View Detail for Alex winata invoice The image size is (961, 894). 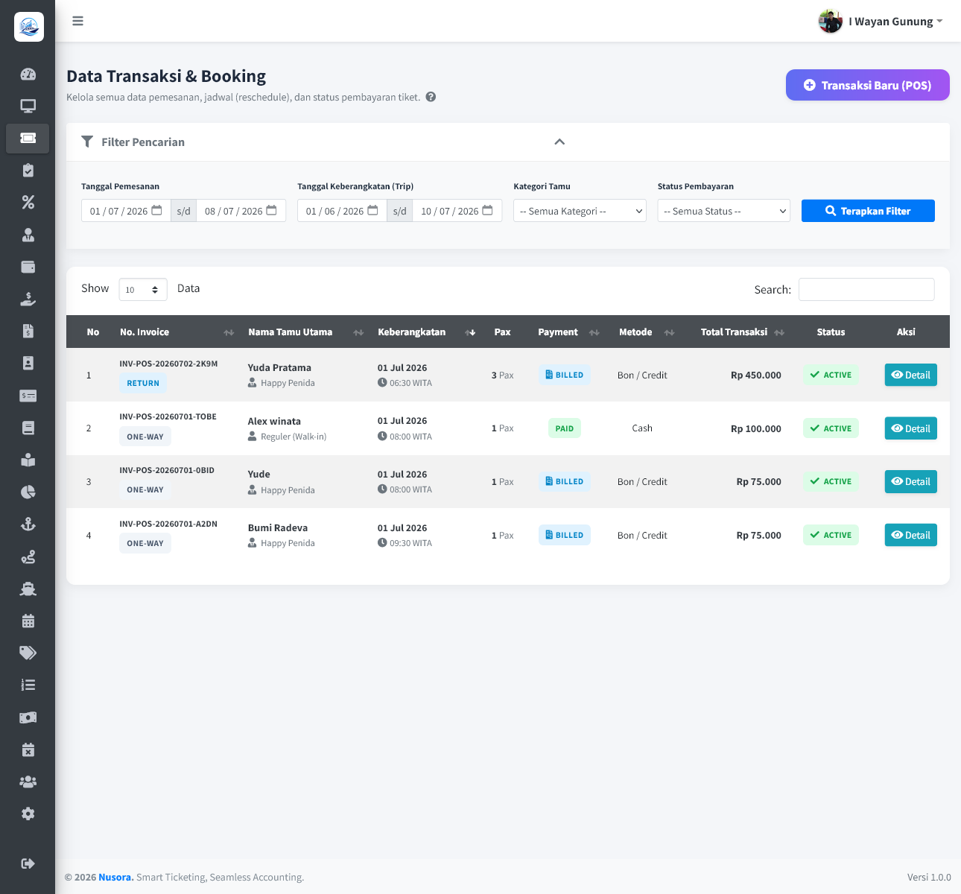[x=910, y=428]
